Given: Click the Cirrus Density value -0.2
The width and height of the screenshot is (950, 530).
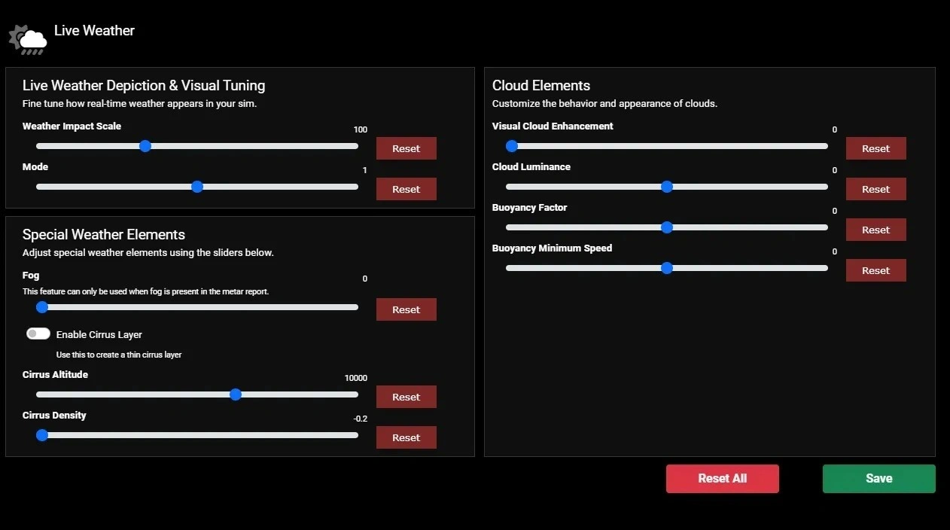Looking at the screenshot, I should [x=361, y=419].
